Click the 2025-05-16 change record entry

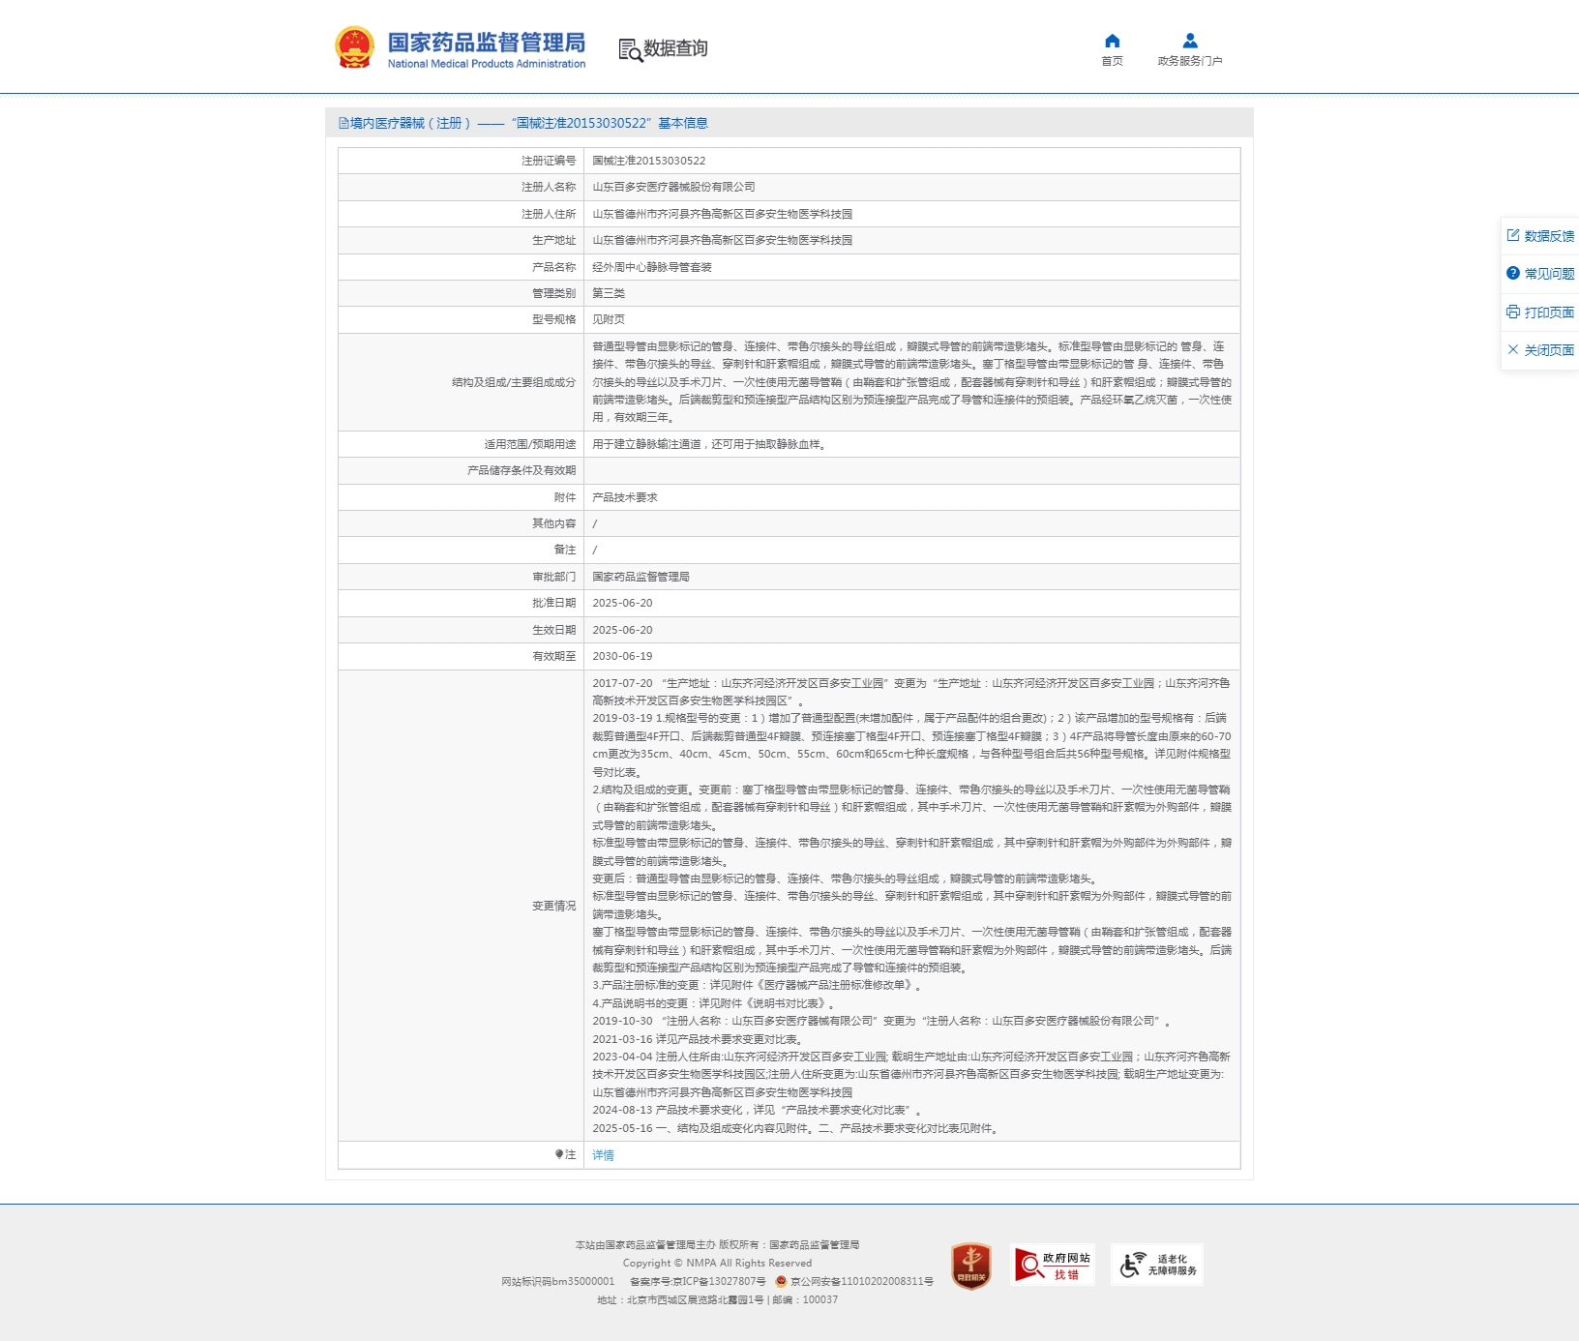796,1128
